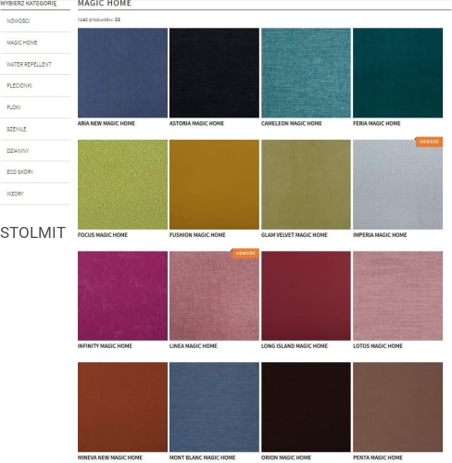Click the LONG ISLAND MAGIC HOME label
The width and height of the screenshot is (452, 463).
click(x=295, y=346)
